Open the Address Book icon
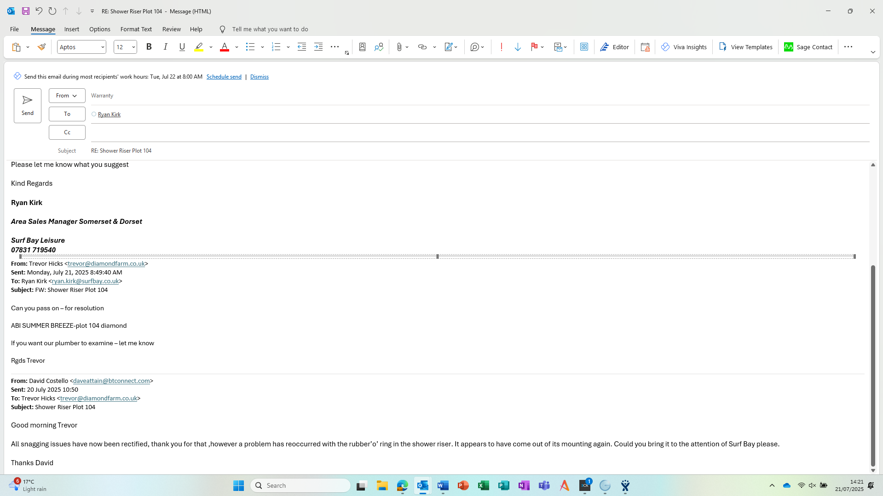 tap(362, 47)
